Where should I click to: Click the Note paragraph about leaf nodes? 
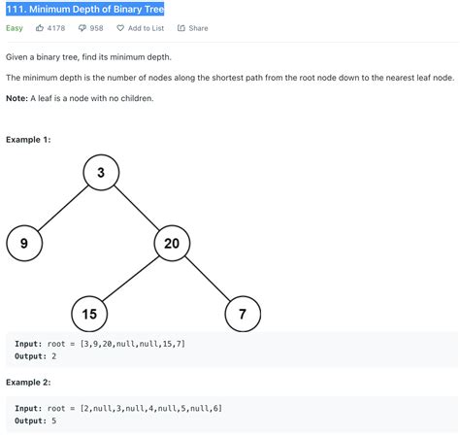click(80, 98)
